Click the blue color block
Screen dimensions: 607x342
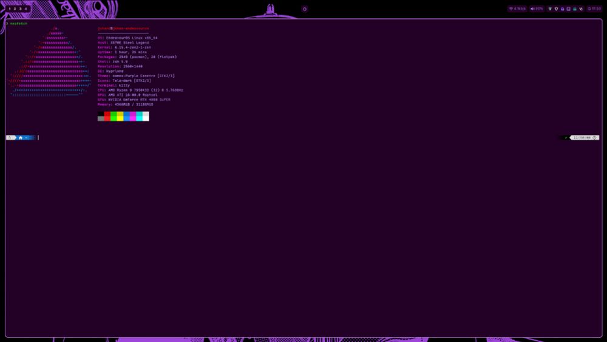click(127, 116)
